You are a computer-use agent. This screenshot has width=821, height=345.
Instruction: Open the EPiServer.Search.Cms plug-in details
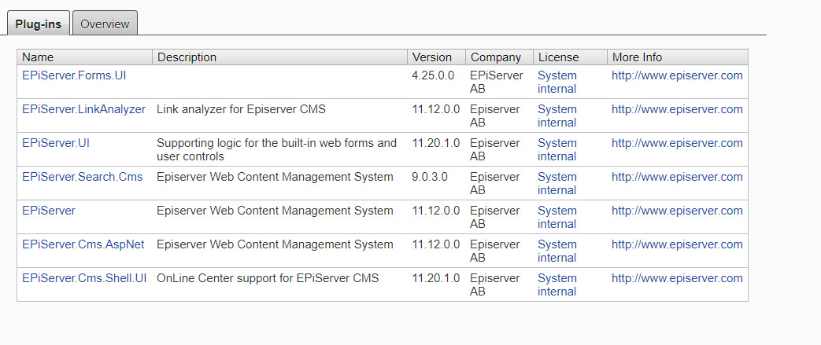(83, 177)
